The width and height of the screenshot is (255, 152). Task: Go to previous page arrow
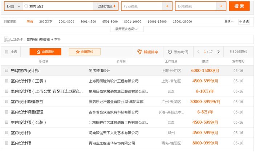pyautogui.click(x=198, y=52)
